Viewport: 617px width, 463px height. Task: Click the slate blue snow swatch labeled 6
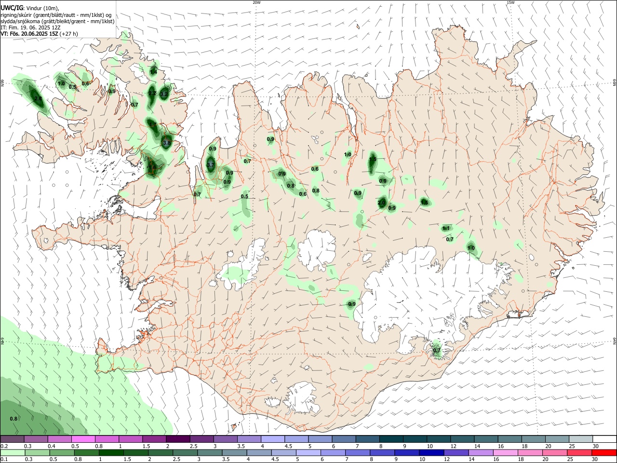344,439
